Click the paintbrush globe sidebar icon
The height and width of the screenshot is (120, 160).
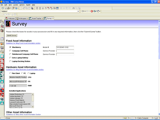coord(2,99)
